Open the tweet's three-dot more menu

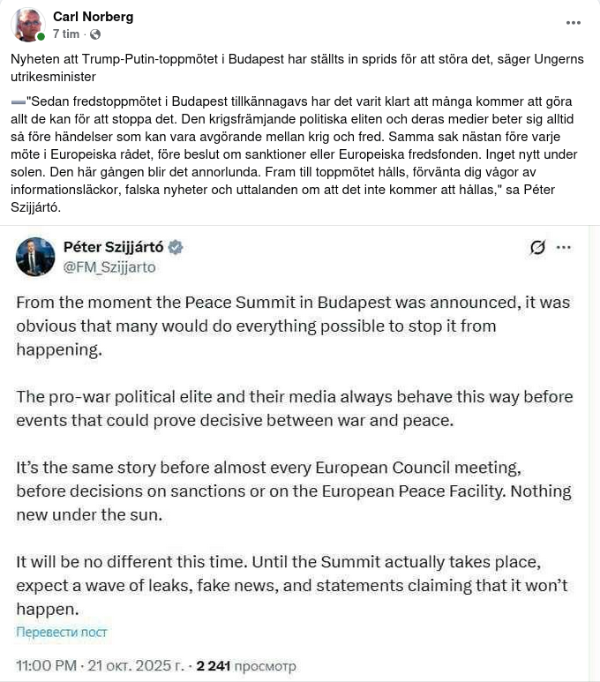click(564, 248)
